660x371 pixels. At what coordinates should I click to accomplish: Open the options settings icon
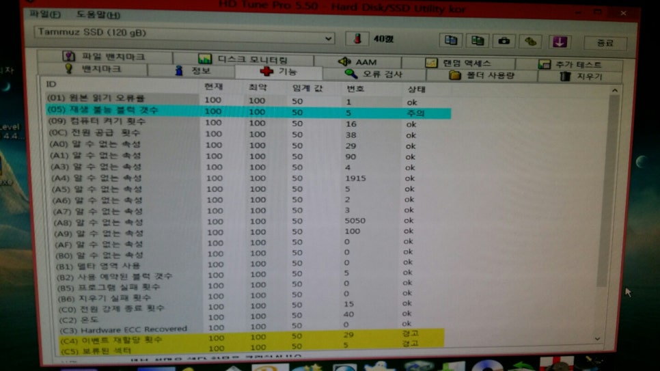[x=530, y=41]
